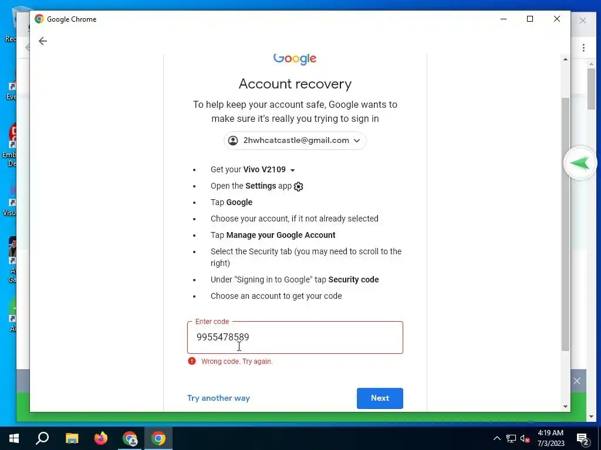This screenshot has height=450, width=601.
Task: Click the 'Tap Google' instruction line
Action: click(231, 202)
